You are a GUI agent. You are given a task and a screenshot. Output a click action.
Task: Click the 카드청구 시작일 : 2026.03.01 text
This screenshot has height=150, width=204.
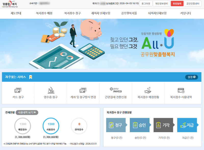(83, 144)
